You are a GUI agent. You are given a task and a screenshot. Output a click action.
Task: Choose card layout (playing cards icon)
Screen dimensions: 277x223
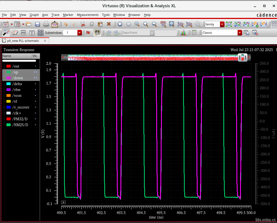click(x=15, y=32)
